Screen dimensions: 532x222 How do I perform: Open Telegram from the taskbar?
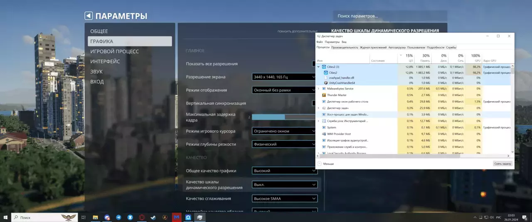[x=118, y=217]
